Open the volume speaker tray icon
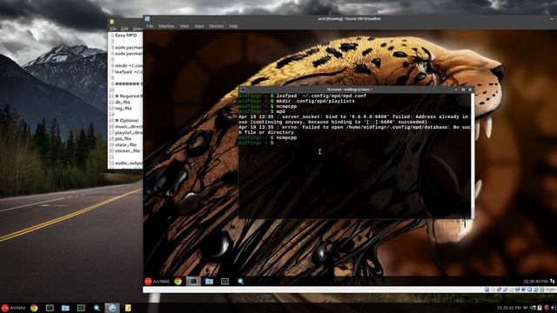Viewport: 557px width, 313px height. pos(553,308)
